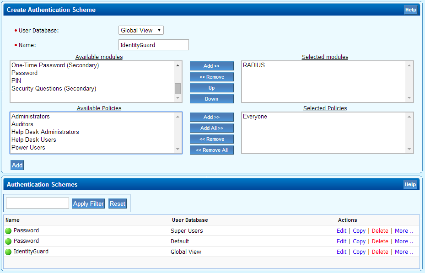Open More options for Super Users row
Image resolution: width=425 pixels, height=273 pixels.
click(404, 231)
